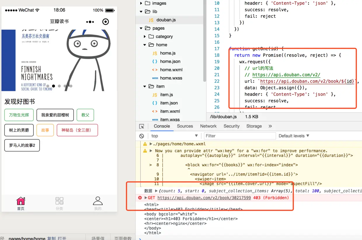Tap the 教父 book tag
The image size is (362, 240).
85,115
